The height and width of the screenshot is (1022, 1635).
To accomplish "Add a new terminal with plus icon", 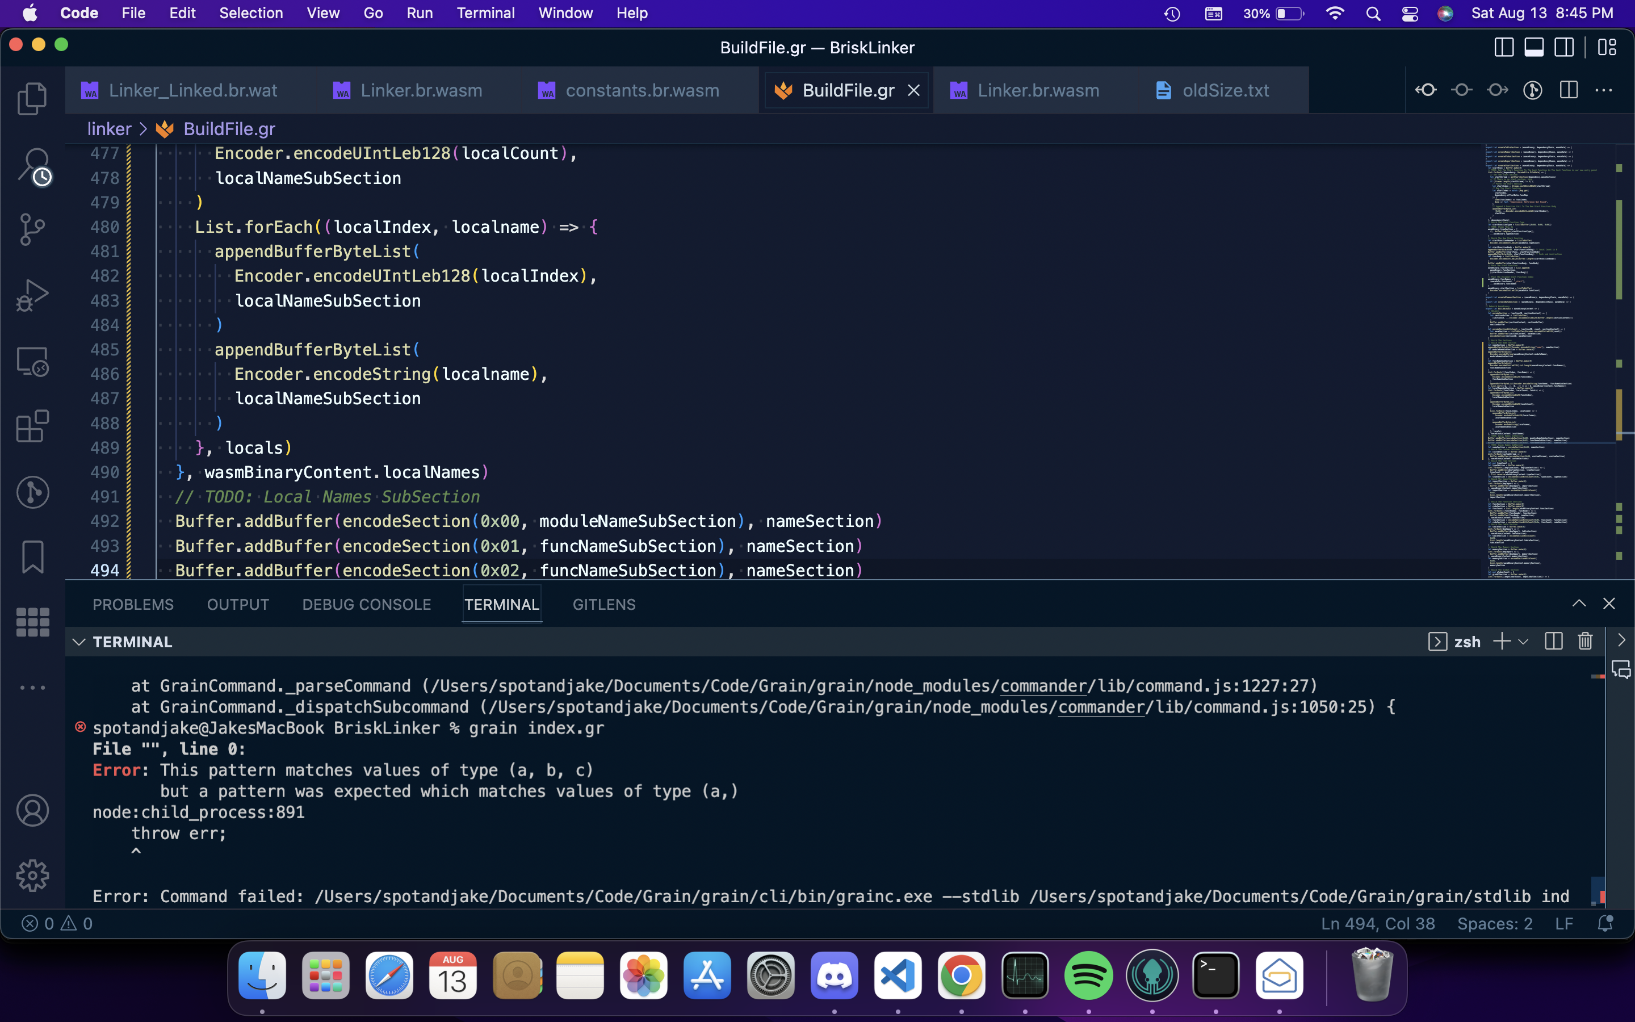I will tap(1501, 641).
